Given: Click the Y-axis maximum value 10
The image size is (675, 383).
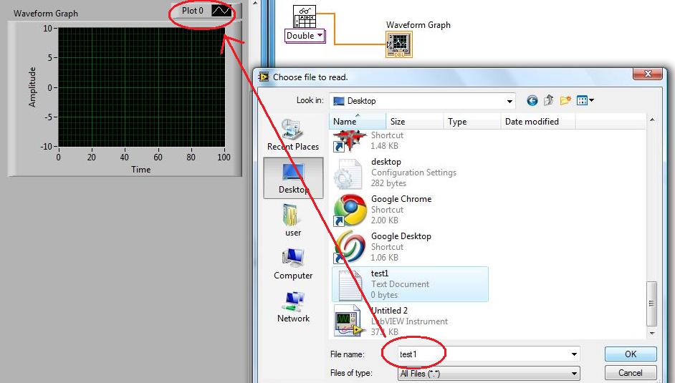Looking at the screenshot, I should click(47, 29).
